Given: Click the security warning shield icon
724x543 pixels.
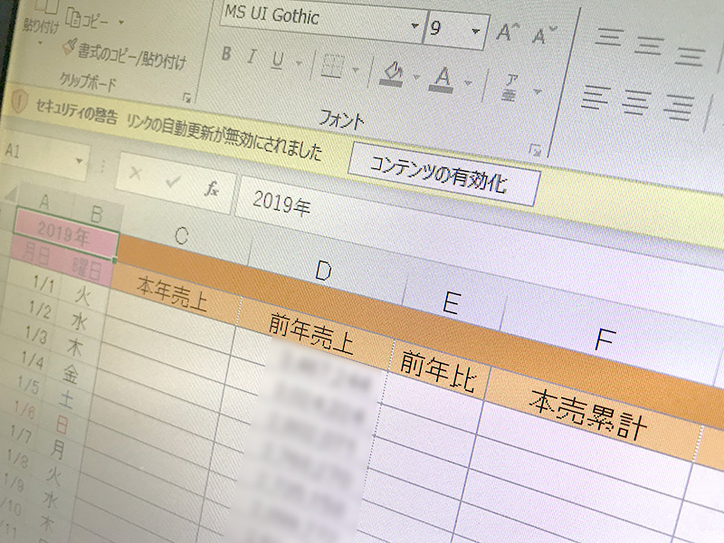Looking at the screenshot, I should (18, 100).
